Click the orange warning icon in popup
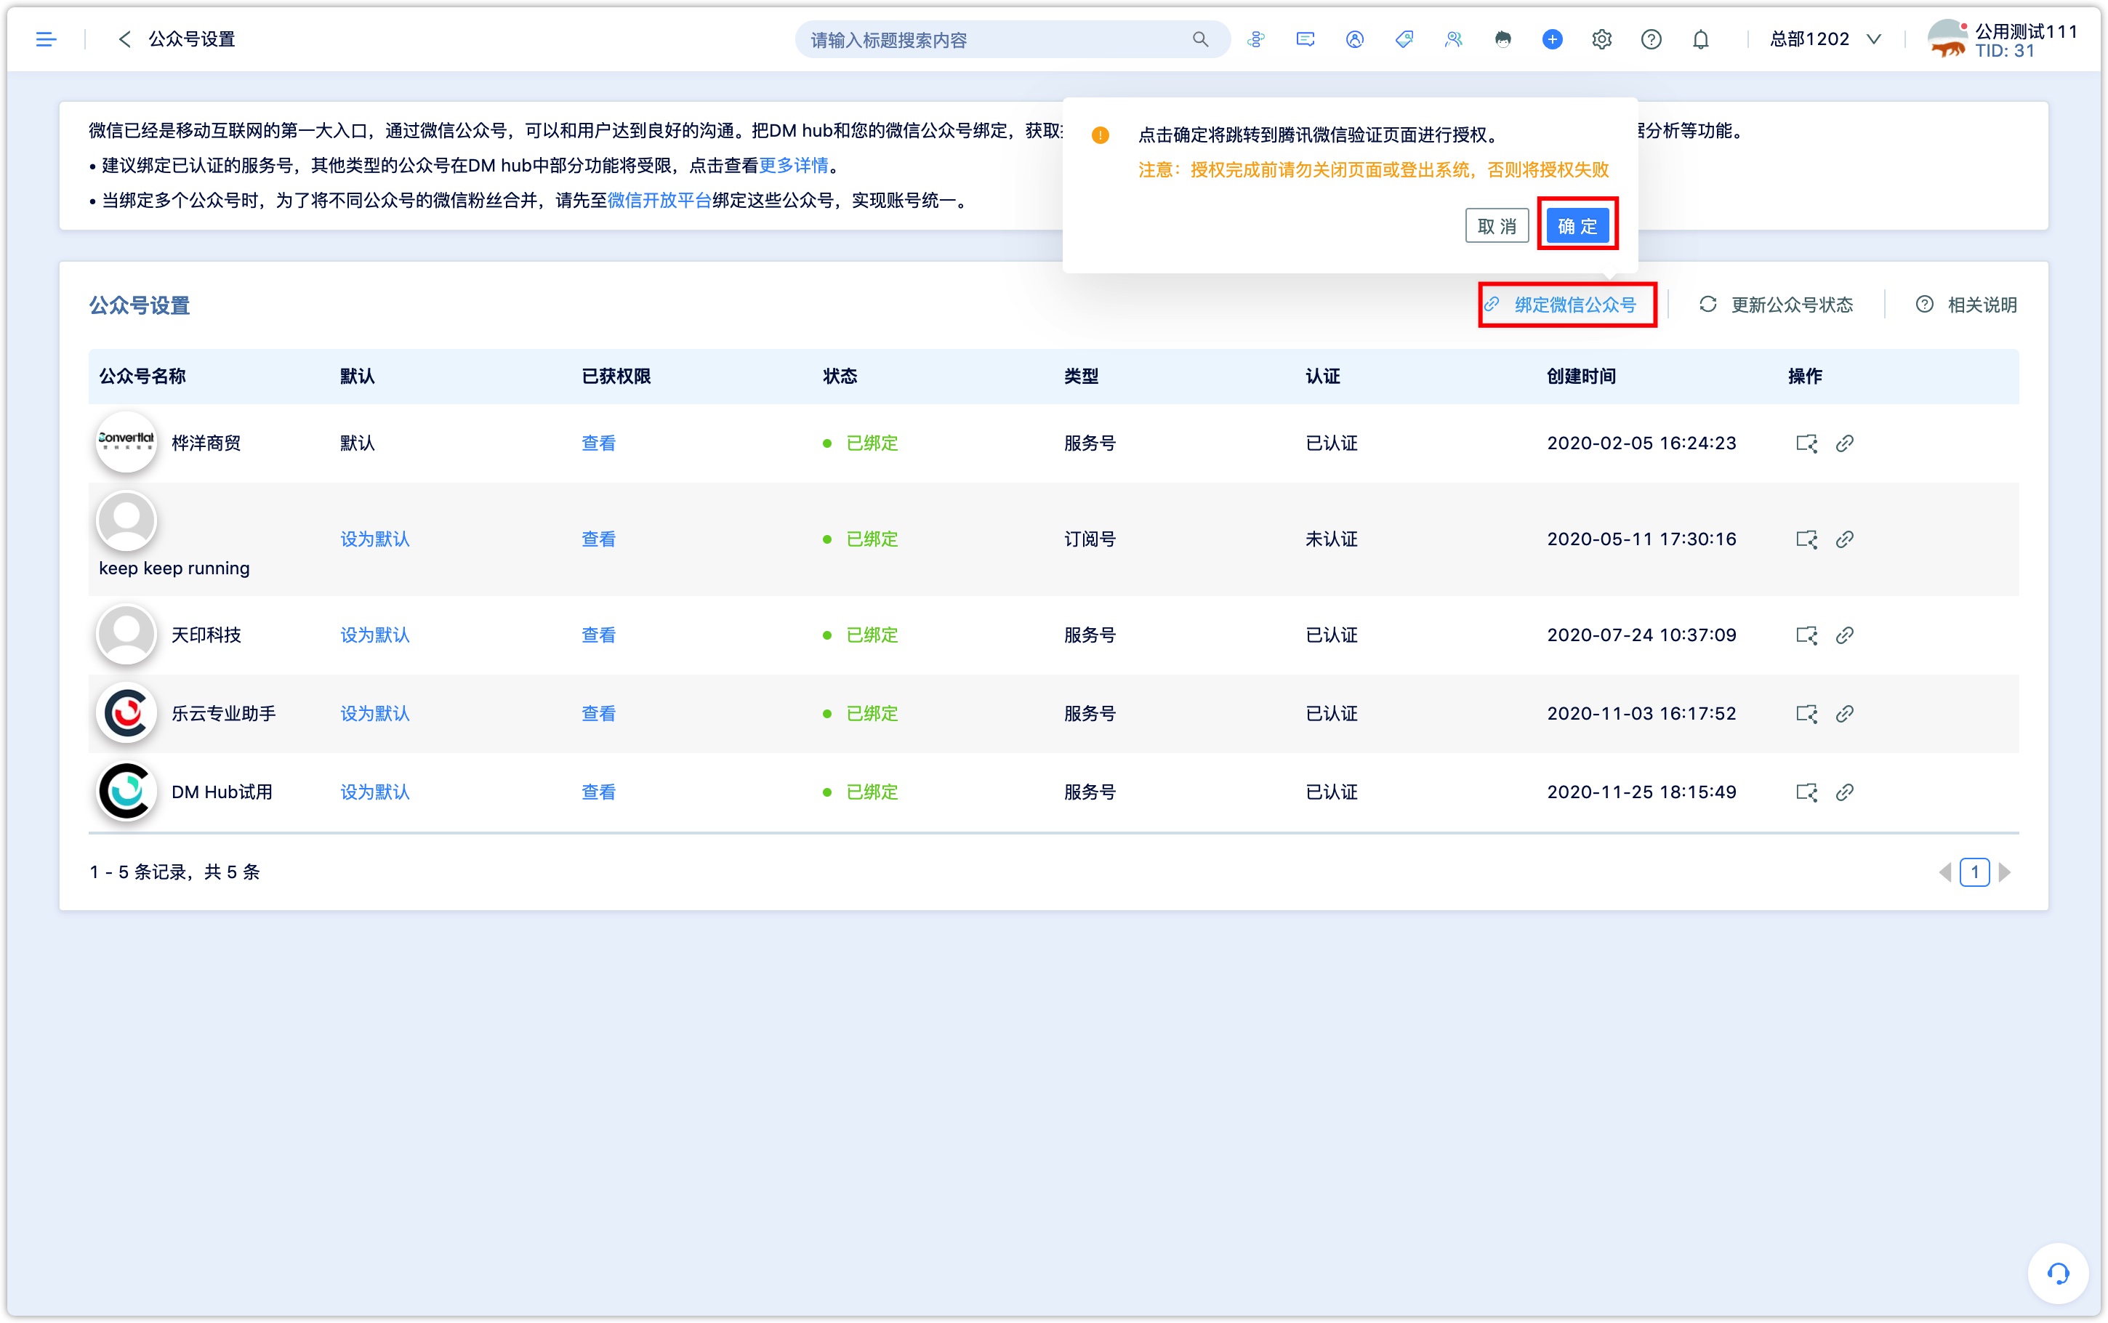2108x1323 pixels. [x=1101, y=136]
